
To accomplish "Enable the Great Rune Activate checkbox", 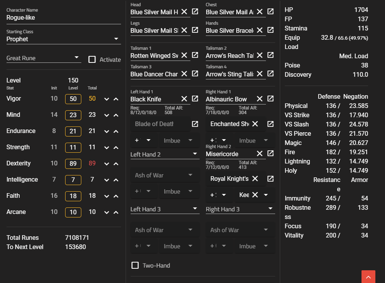I will (92, 59).
